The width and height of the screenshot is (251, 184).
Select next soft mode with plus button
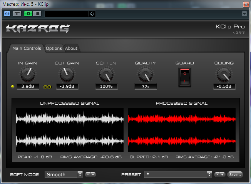point(93,174)
